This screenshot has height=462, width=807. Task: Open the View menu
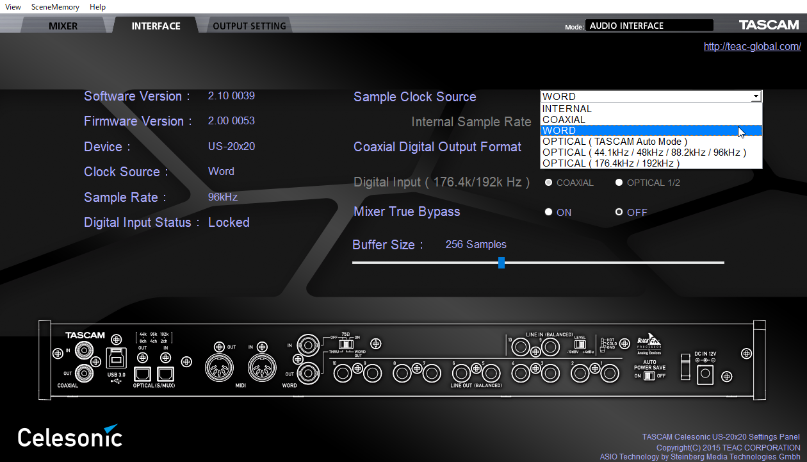click(13, 6)
